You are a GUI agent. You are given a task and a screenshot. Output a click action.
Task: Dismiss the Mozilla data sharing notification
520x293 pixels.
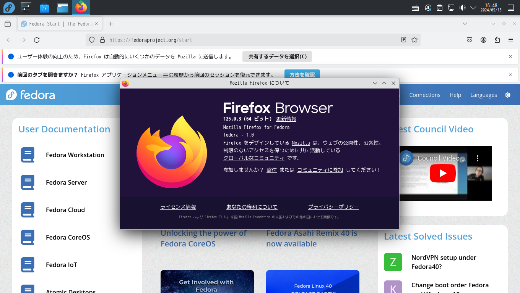(510, 56)
